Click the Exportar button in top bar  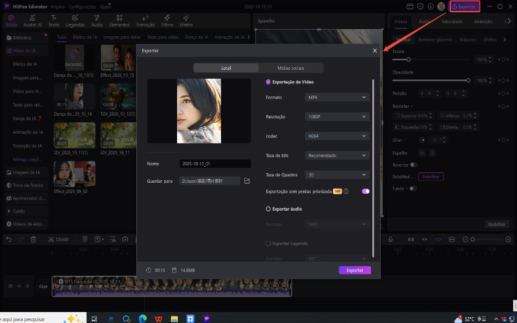tap(465, 6)
